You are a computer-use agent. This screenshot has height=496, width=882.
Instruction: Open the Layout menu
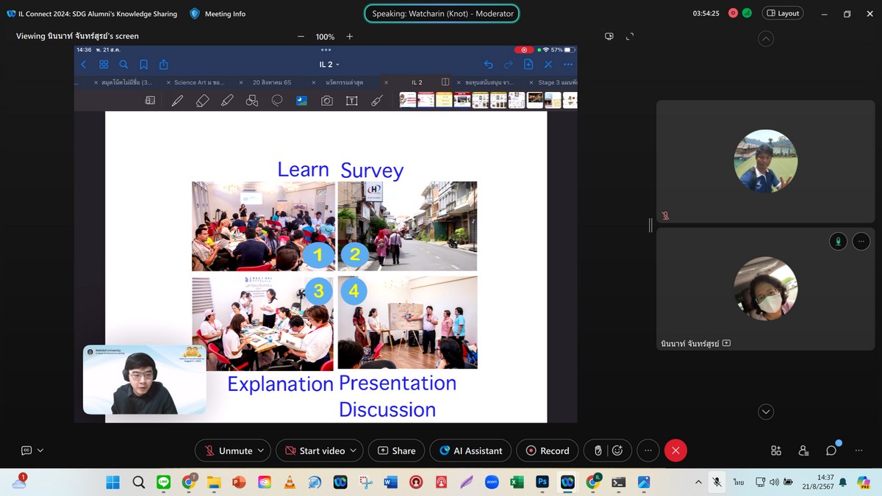click(x=783, y=13)
